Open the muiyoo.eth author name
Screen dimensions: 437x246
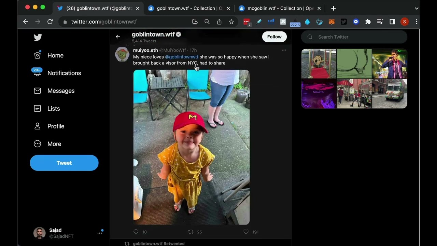(x=145, y=50)
